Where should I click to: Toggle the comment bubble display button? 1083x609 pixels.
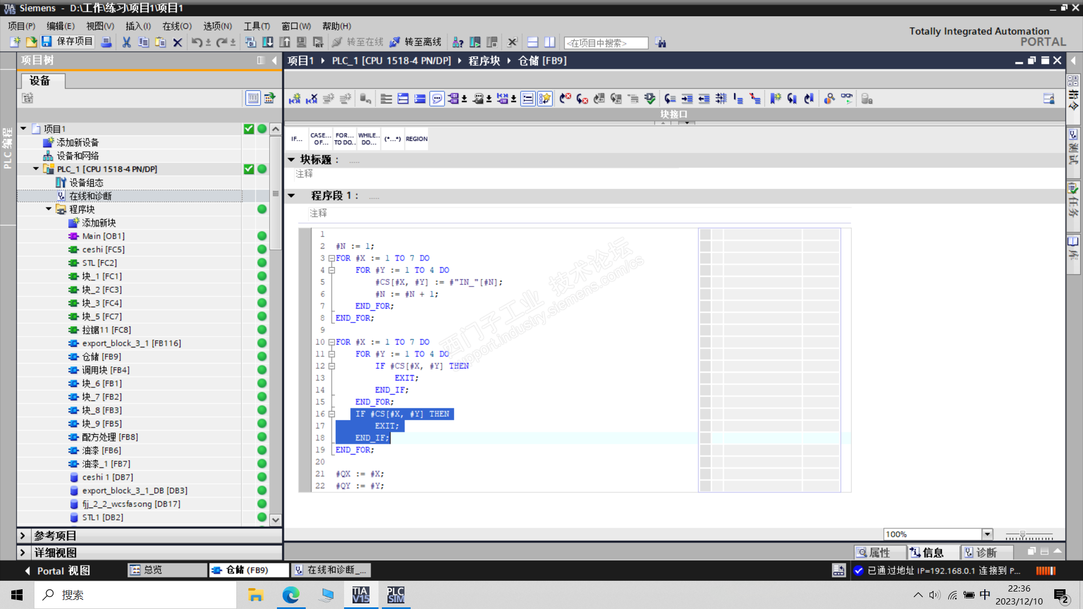pos(437,99)
